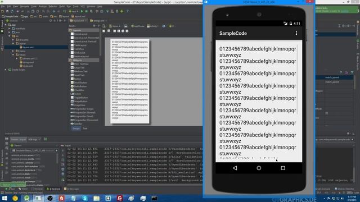Image resolution: width=360 pixels, height=202 pixels.
Task: Expand the Gradle Scripts node
Action: click(6, 70)
